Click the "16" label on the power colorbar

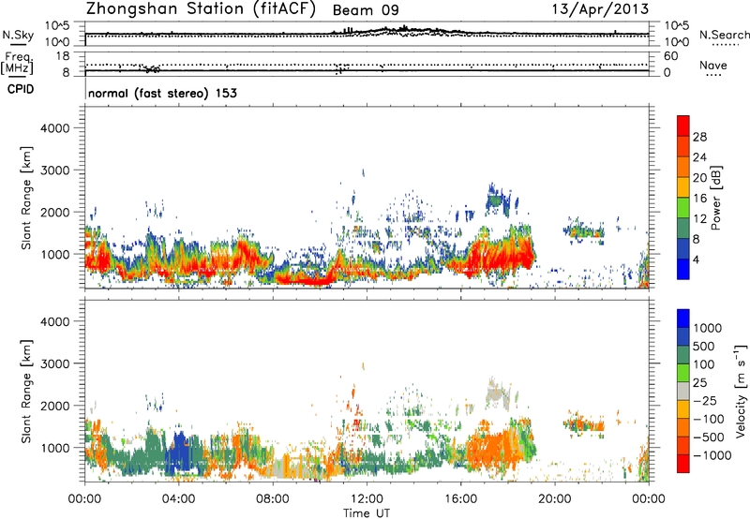tap(699, 199)
